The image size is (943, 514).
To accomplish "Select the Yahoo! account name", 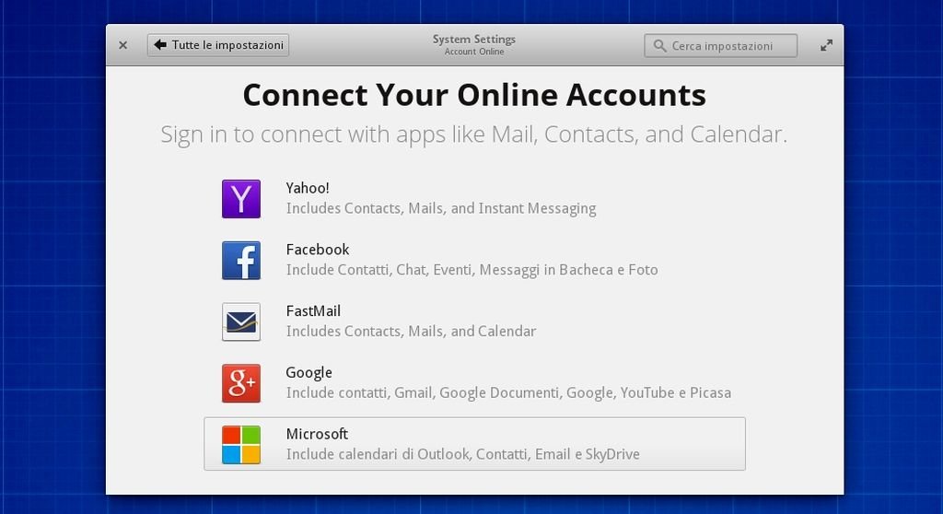I will 308,188.
